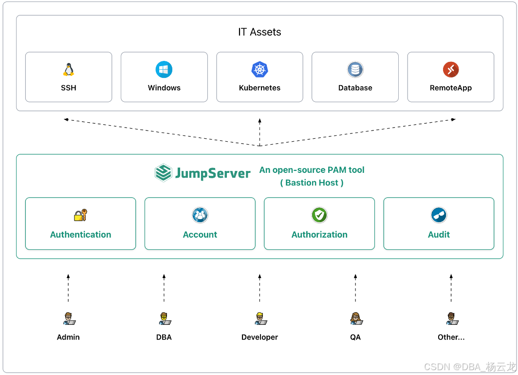Viewport: 518px width, 375px height.
Task: Click the Authorization green shield icon
Action: [319, 215]
